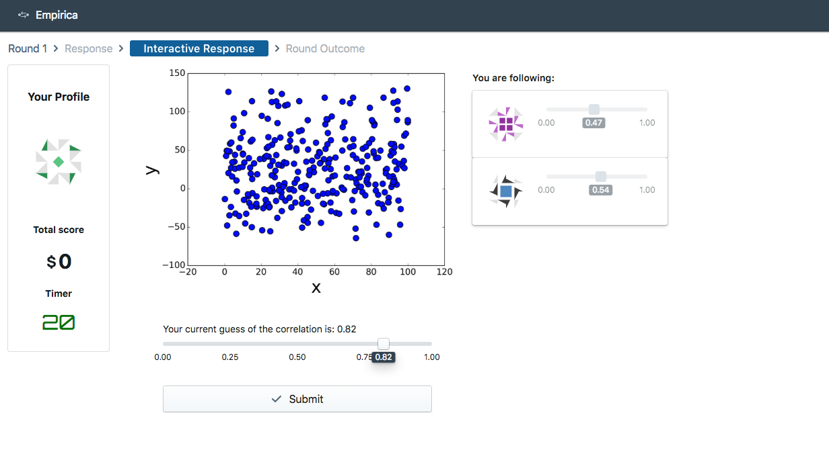Click the 0.47 slider of purple player
The height and width of the screenshot is (454, 829).
(x=594, y=109)
